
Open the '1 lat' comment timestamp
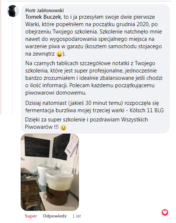(77, 216)
